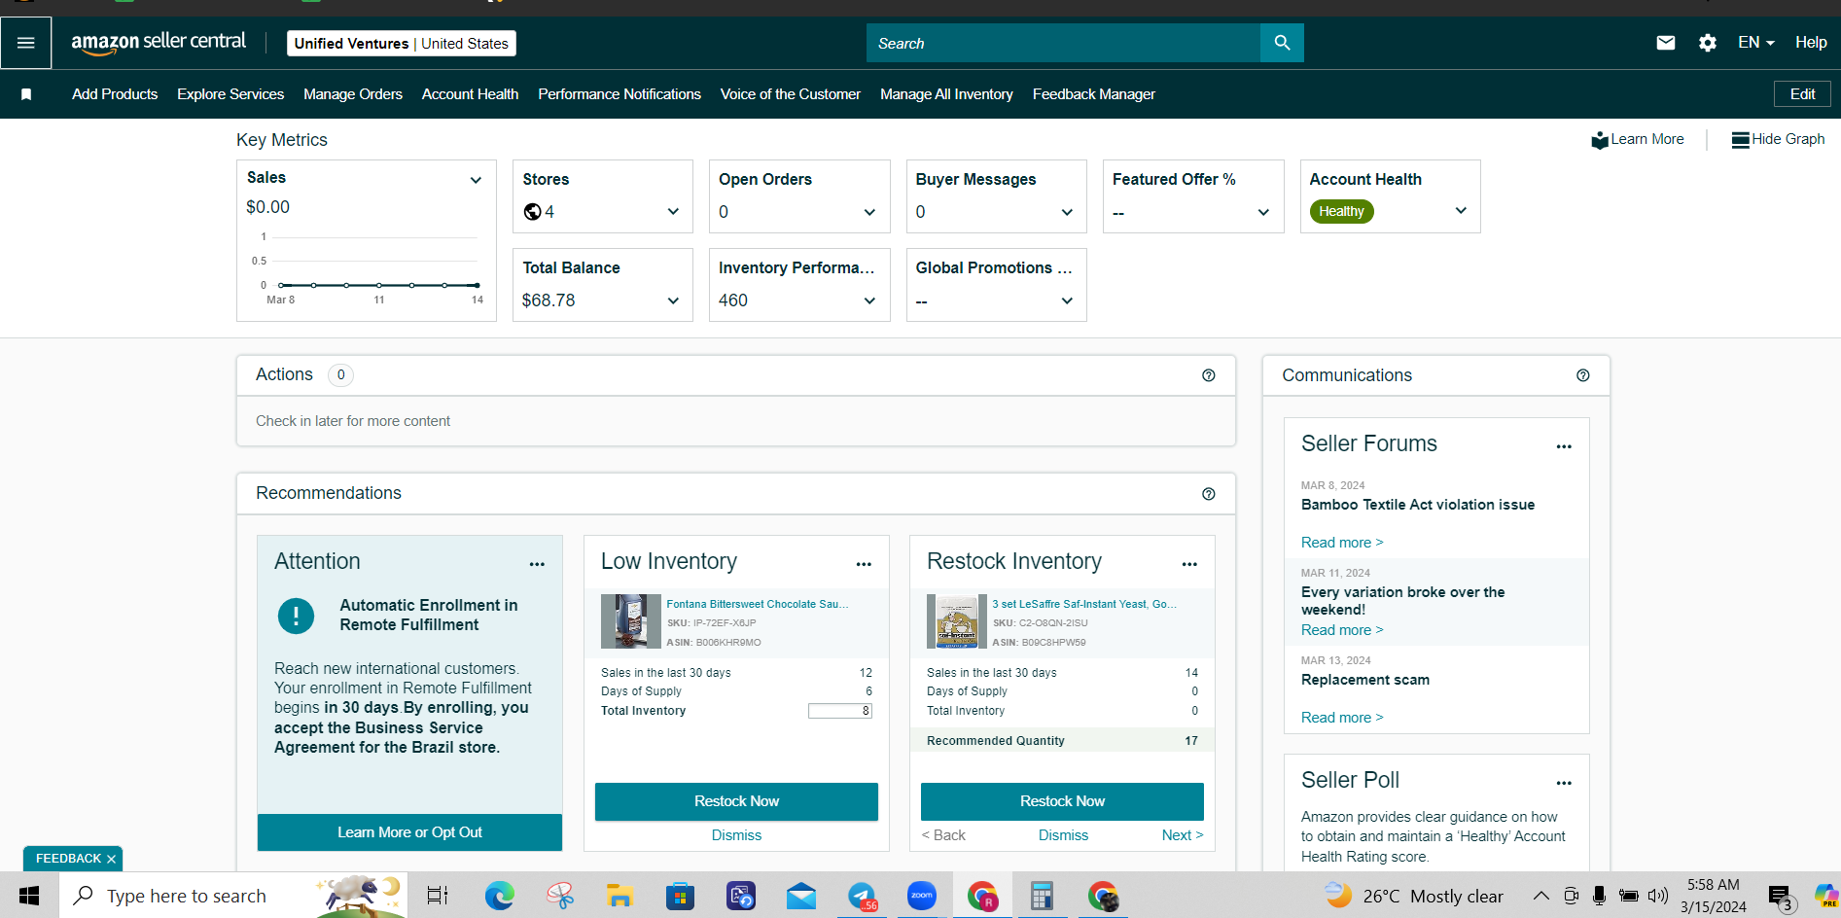The image size is (1841, 918).
Task: Open the Low Inventory card three-dot menu
Action: 864,564
